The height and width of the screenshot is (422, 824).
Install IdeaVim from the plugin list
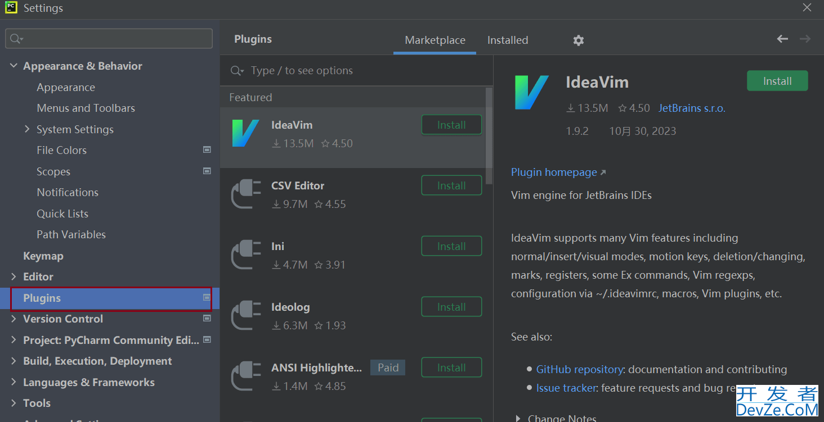(451, 125)
